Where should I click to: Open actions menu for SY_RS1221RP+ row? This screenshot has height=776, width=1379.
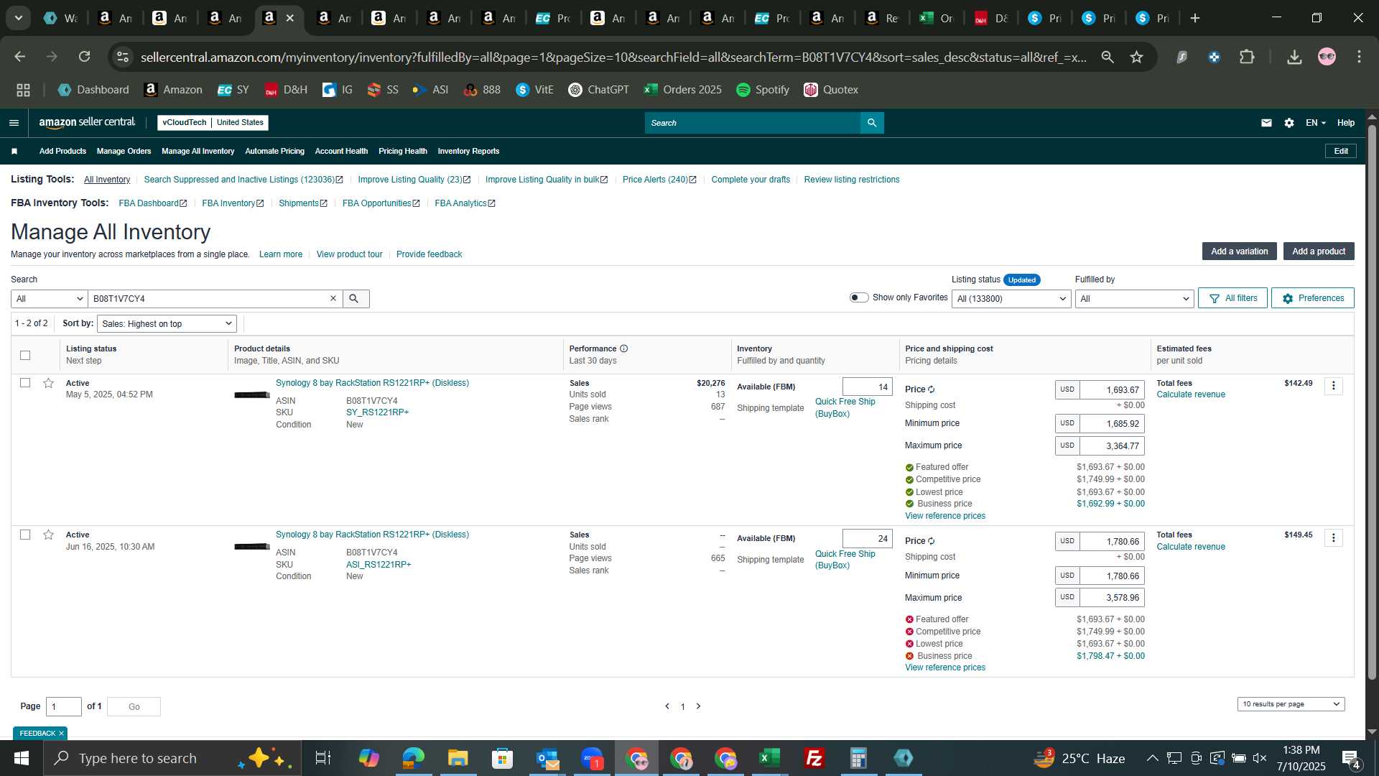[1334, 387]
